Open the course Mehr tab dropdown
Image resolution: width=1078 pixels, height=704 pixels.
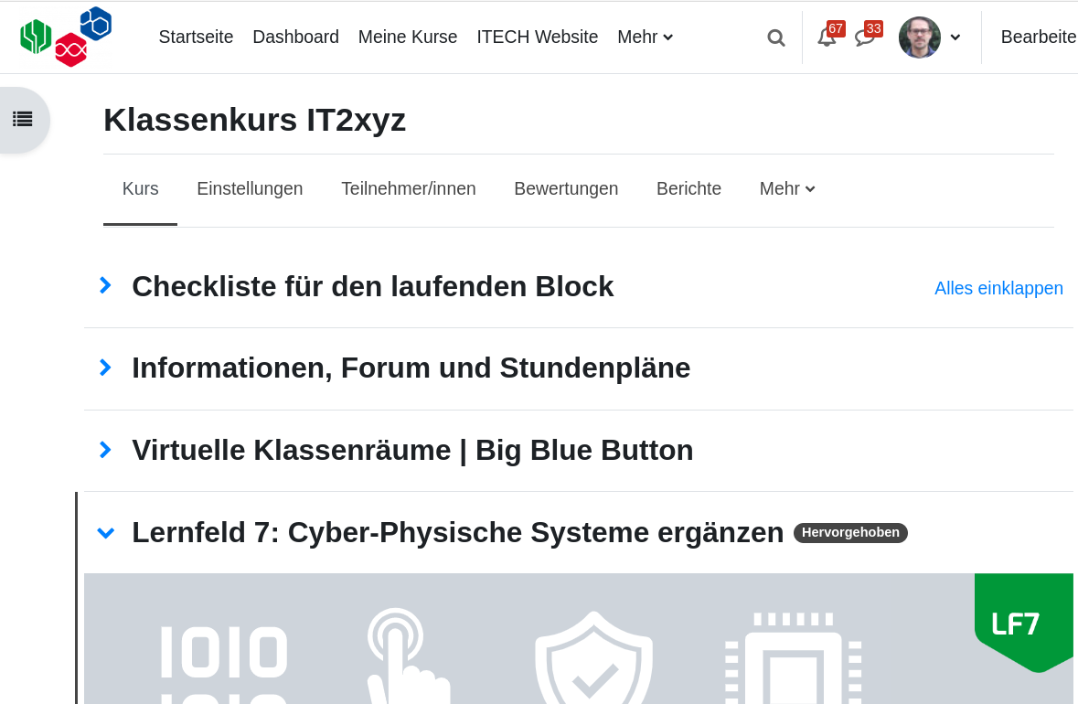click(x=787, y=188)
